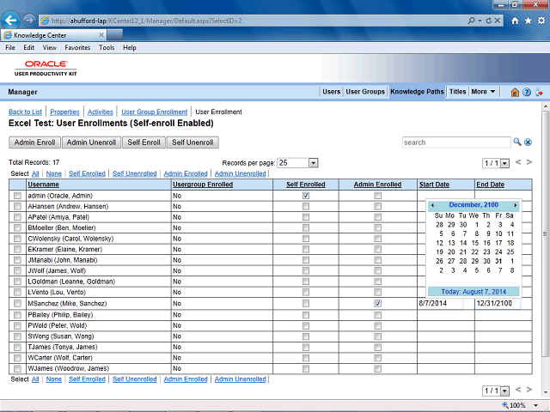Select row checkbox for JWolf
The height and width of the screenshot is (412, 550).
(x=17, y=271)
